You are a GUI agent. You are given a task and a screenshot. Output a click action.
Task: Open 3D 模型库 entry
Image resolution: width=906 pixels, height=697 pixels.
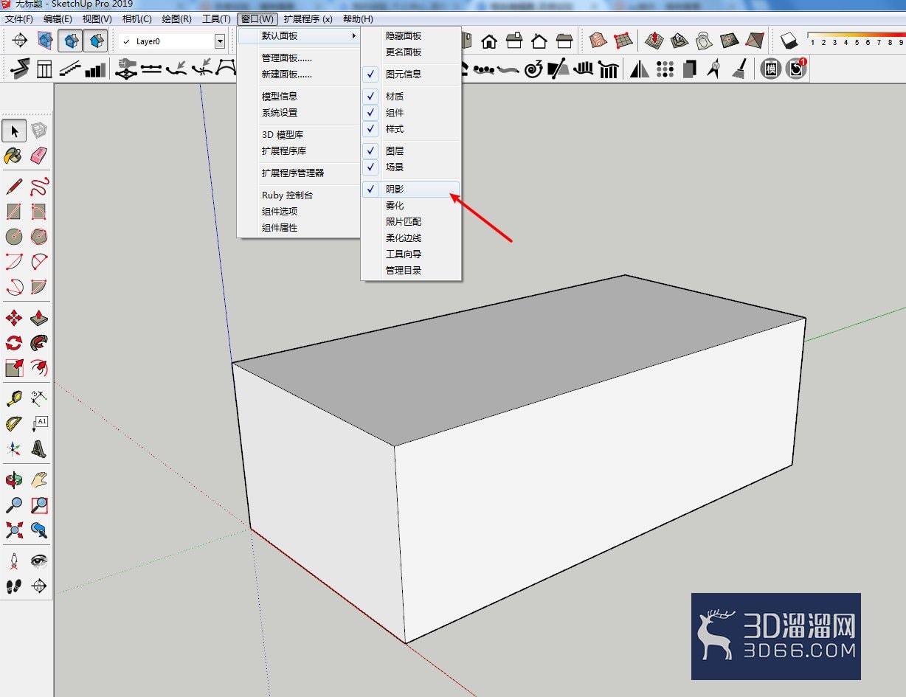(299, 134)
